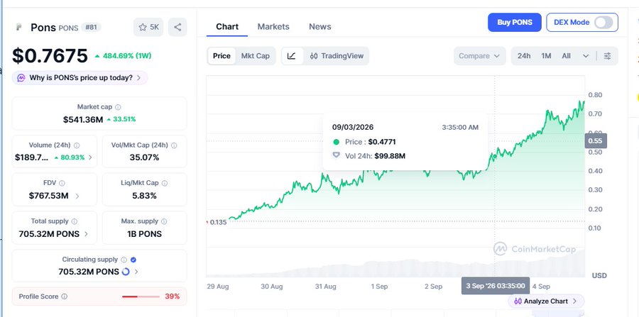The height and width of the screenshot is (317, 639).
Task: Click Profile Score info icon
Action: [x=64, y=296]
